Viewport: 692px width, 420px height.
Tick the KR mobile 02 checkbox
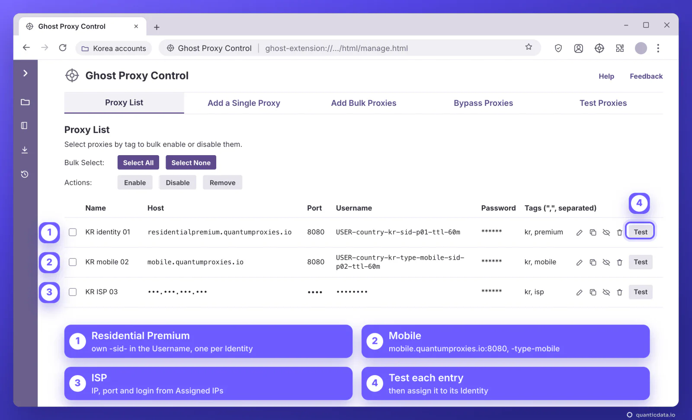tap(73, 262)
